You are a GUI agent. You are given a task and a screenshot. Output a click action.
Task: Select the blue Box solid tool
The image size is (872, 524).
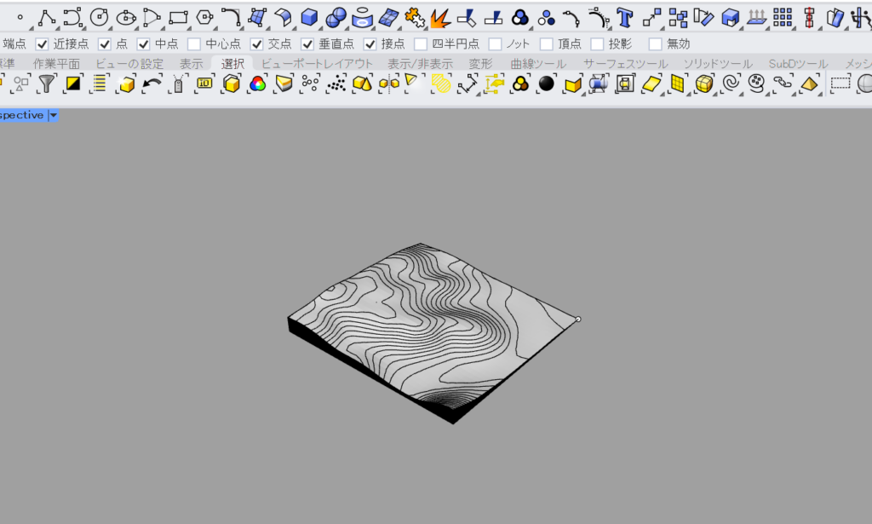pos(309,15)
